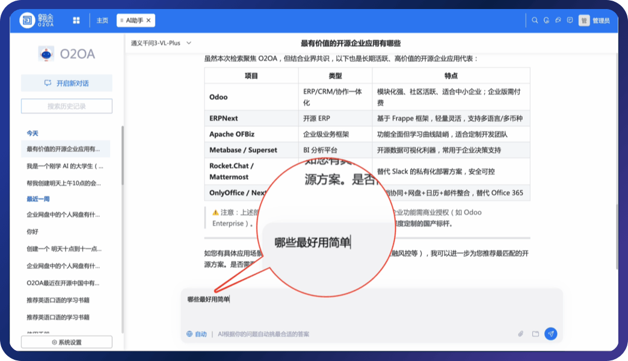Click the O2OA logo in top-left corner
This screenshot has width=628, height=361.
(36, 20)
